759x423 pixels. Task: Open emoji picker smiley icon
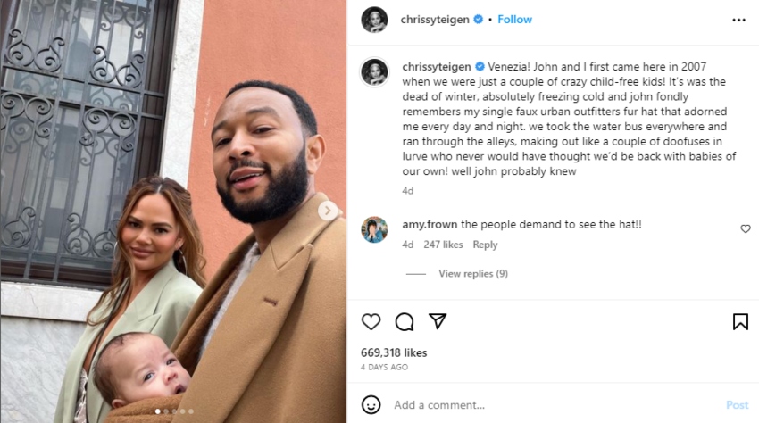click(x=371, y=404)
